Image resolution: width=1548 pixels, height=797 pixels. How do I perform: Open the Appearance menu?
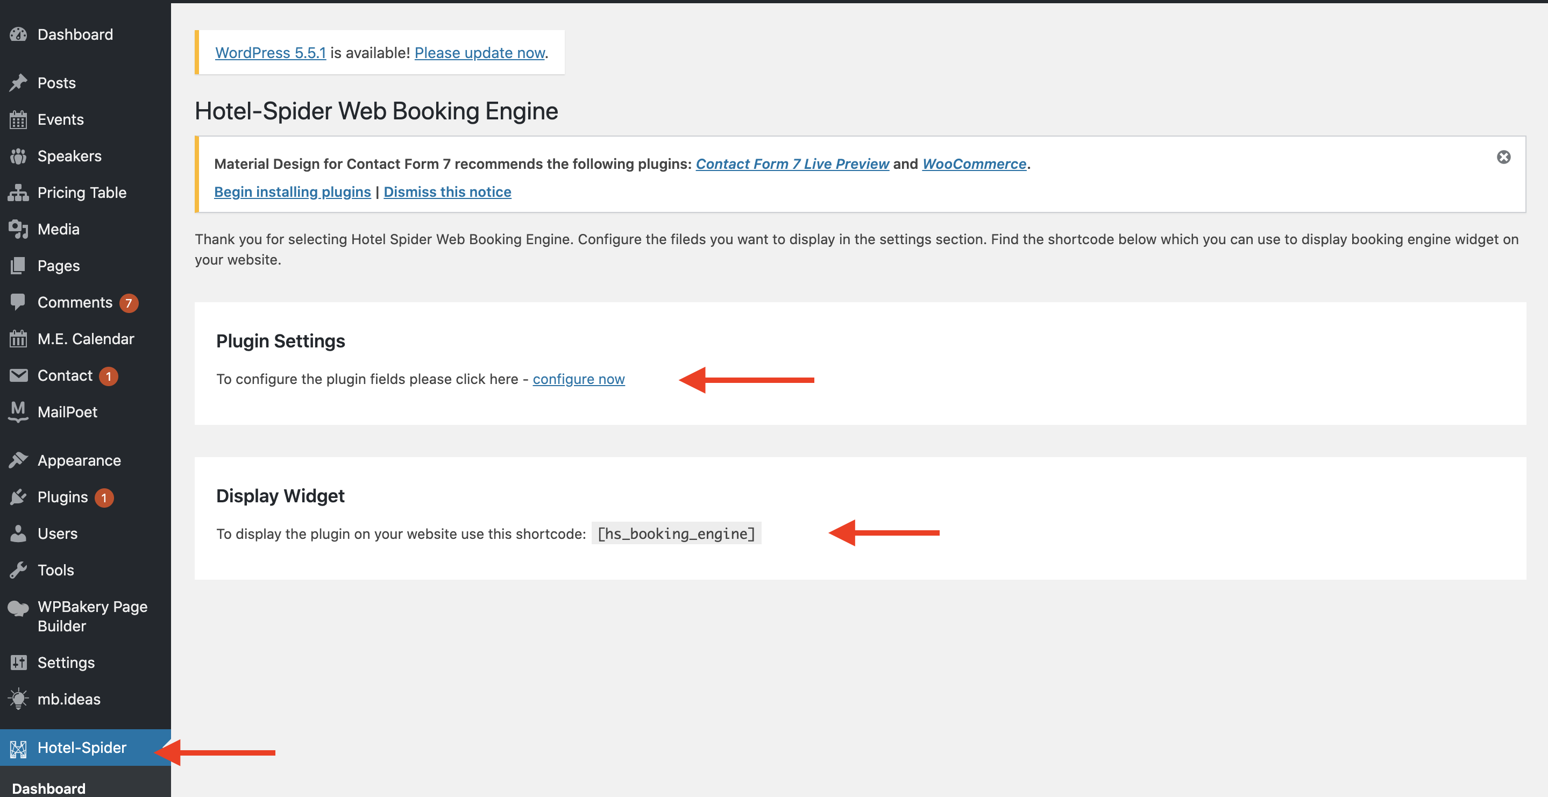pyautogui.click(x=79, y=460)
